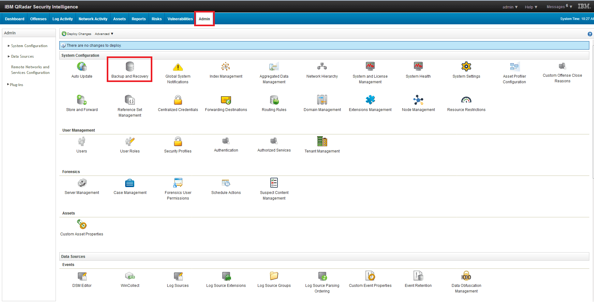Open the Advanced dropdown menu
This screenshot has height=304, width=594.
104,34
